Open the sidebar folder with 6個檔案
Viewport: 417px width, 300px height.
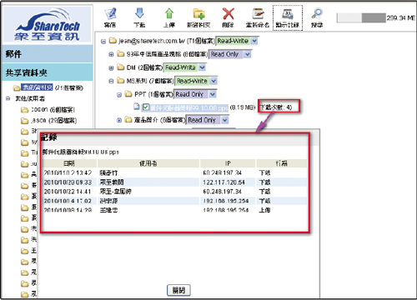click(x=48, y=110)
